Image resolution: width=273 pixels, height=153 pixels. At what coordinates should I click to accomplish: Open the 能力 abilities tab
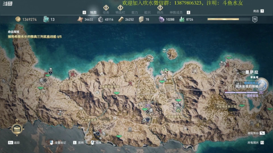point(135,12)
